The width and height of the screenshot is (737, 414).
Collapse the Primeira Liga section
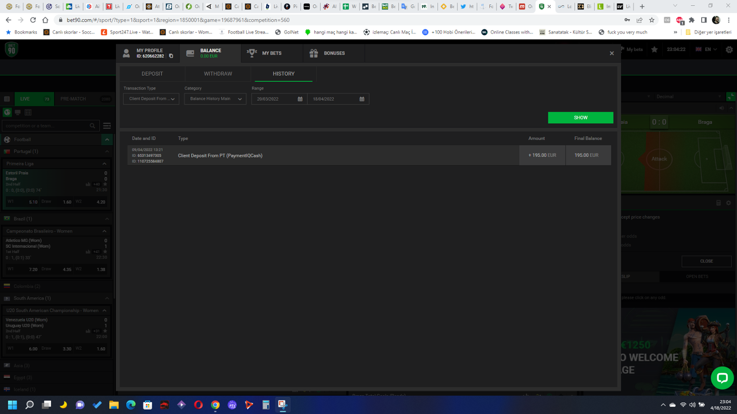[x=104, y=164]
